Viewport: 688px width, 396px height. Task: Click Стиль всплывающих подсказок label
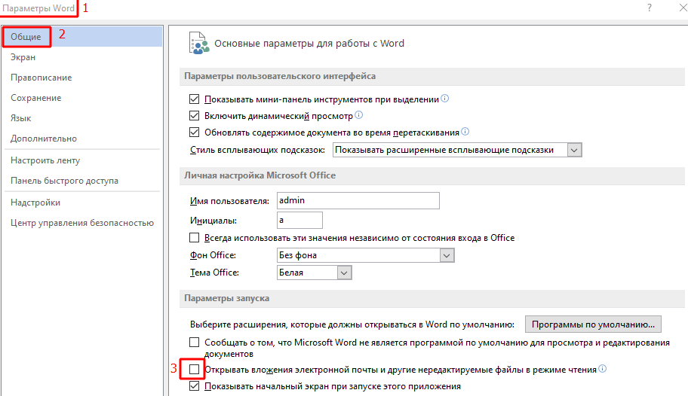pyautogui.click(x=257, y=150)
